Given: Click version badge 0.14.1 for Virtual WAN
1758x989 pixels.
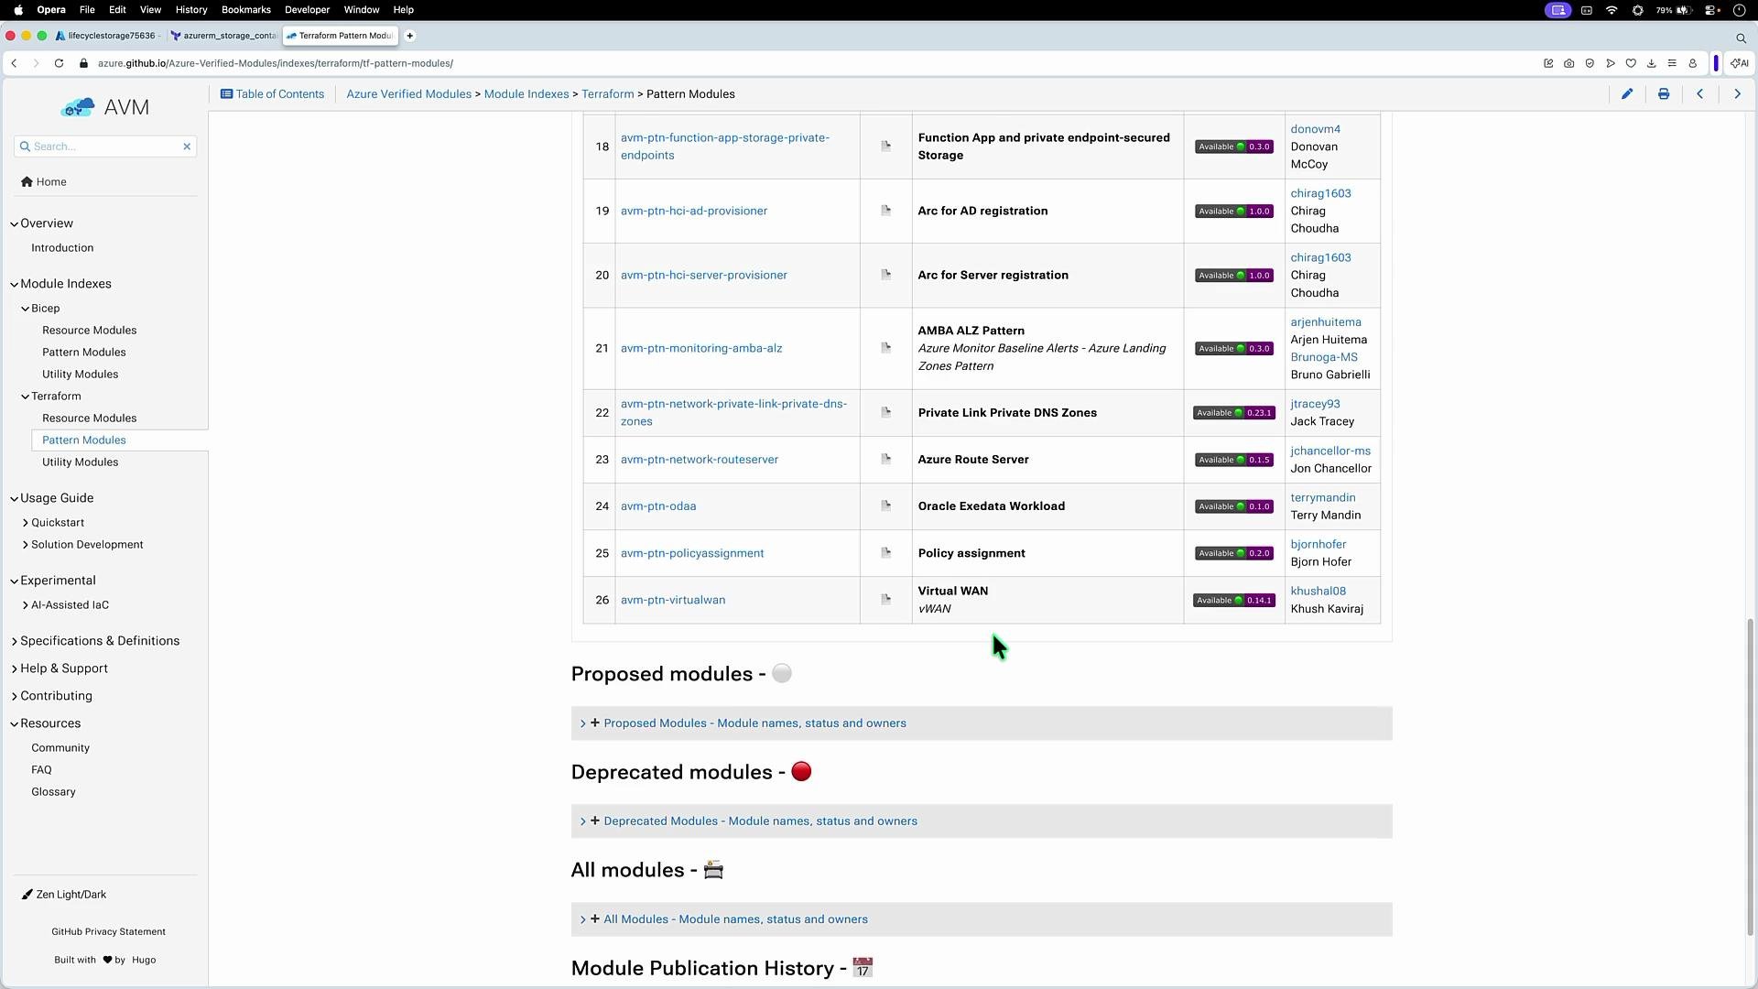Looking at the screenshot, I should (x=1233, y=601).
